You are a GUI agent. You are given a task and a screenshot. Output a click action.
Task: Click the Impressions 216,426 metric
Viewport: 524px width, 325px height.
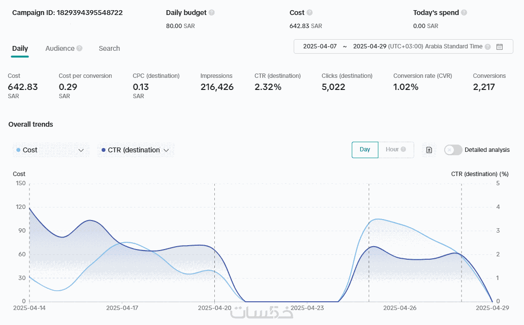217,87
